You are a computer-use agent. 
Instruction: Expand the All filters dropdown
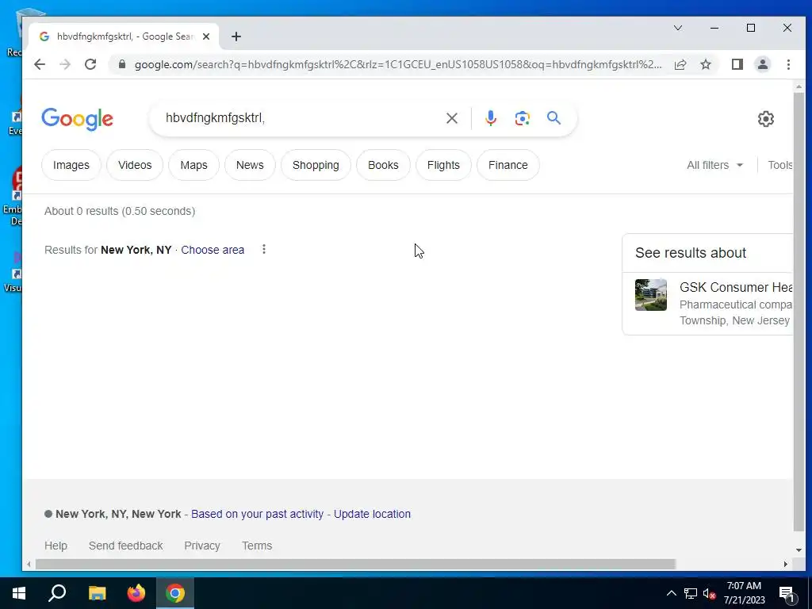click(714, 165)
